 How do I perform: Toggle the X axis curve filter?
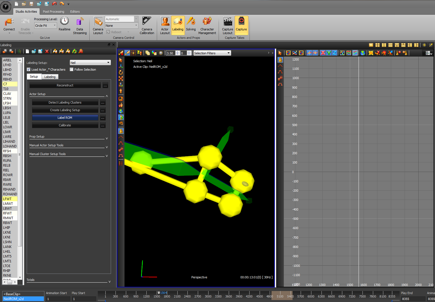coord(323,53)
